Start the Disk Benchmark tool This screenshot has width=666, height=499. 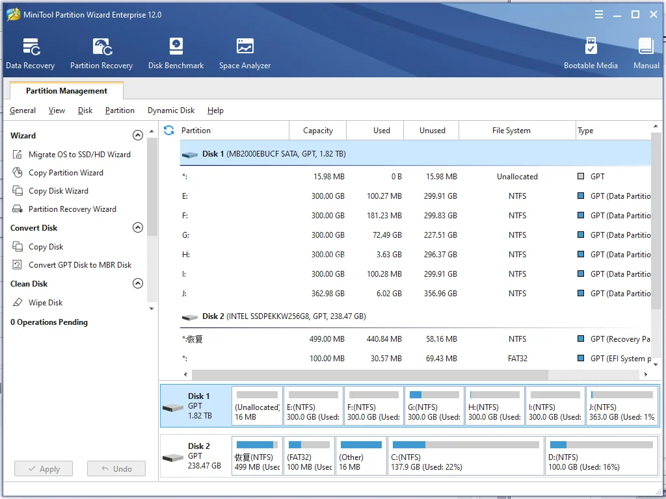coord(176,52)
